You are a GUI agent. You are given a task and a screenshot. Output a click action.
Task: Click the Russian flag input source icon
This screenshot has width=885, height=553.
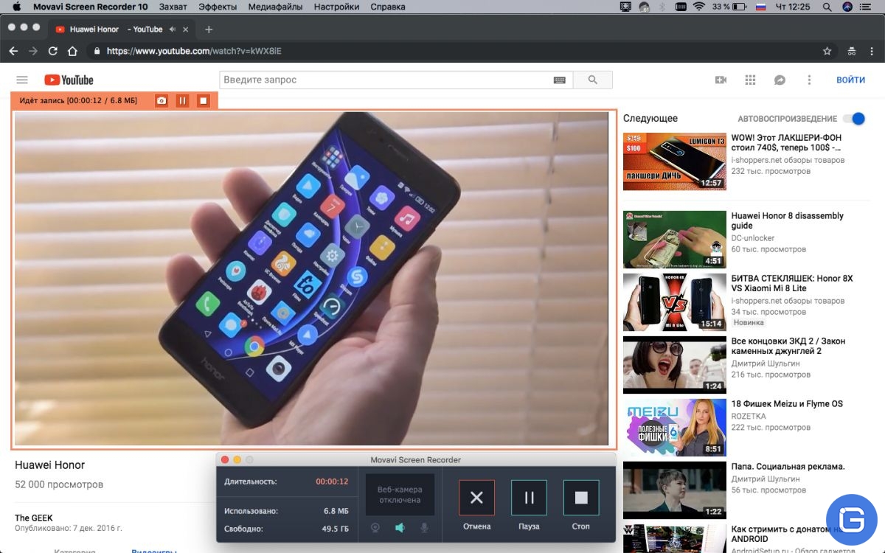coord(760,7)
